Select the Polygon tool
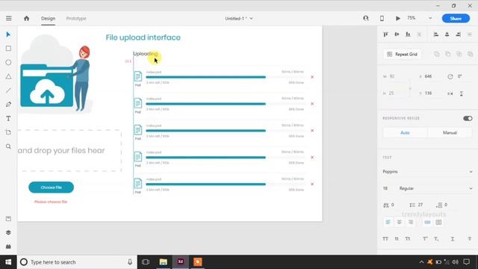Screen dimensions: 478x269 pyautogui.click(x=8, y=76)
